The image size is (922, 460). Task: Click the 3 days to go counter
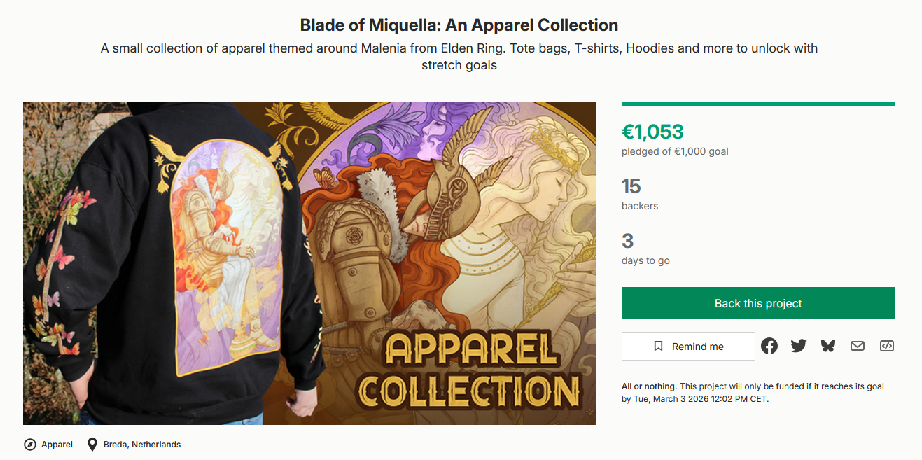click(x=628, y=242)
